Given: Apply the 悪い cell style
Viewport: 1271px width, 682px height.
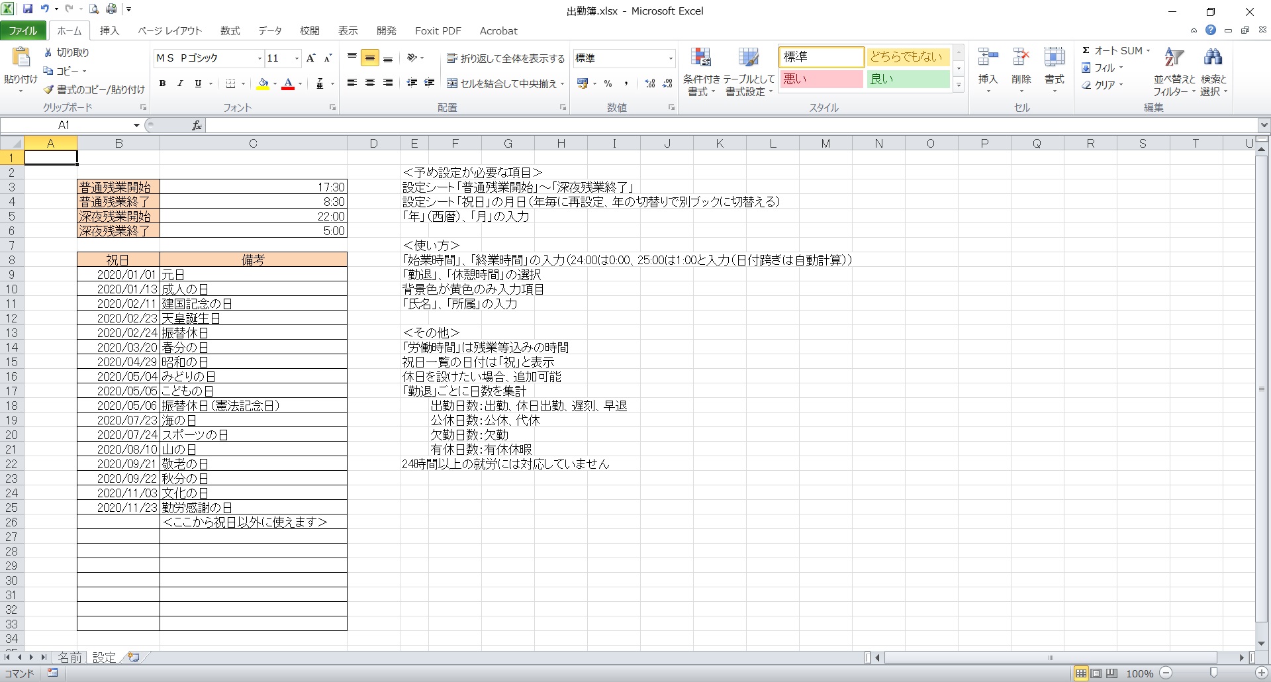Looking at the screenshot, I should (x=821, y=79).
